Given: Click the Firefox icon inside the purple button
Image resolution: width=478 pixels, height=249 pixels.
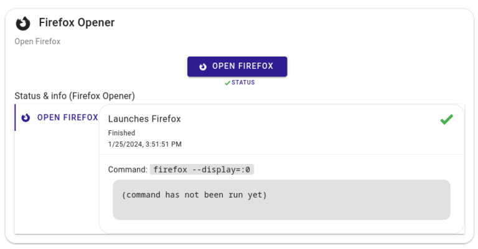Looking at the screenshot, I should [x=203, y=66].
